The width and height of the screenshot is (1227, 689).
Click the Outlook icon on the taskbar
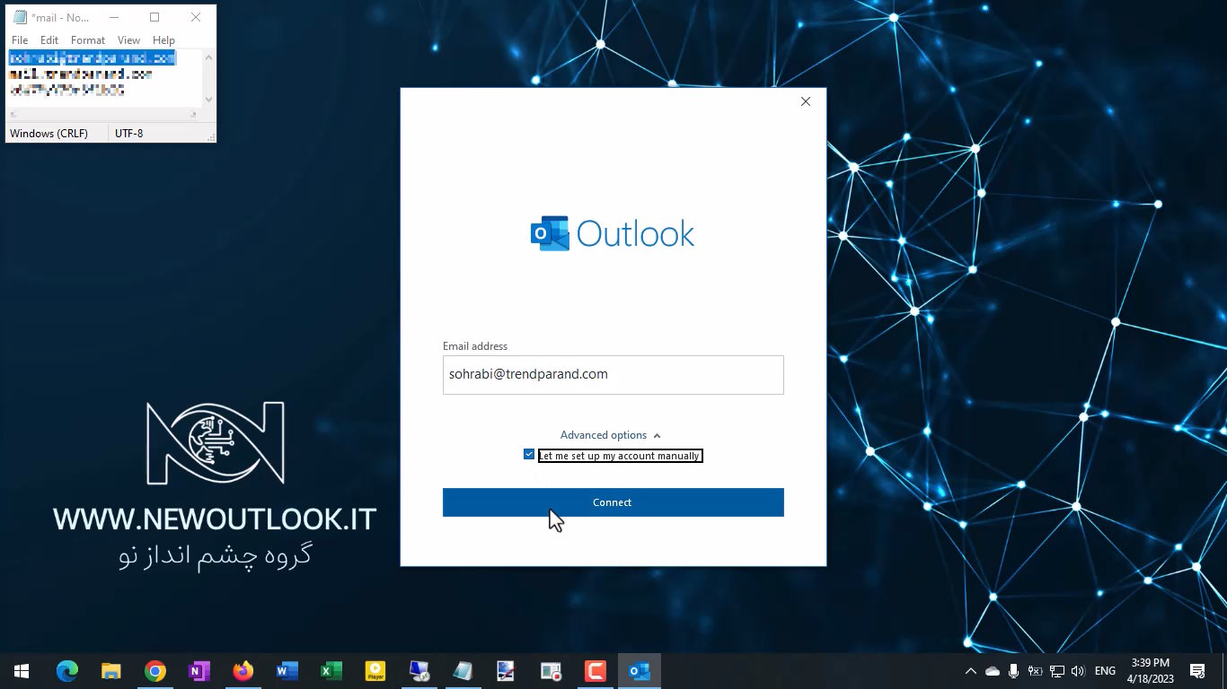point(640,671)
